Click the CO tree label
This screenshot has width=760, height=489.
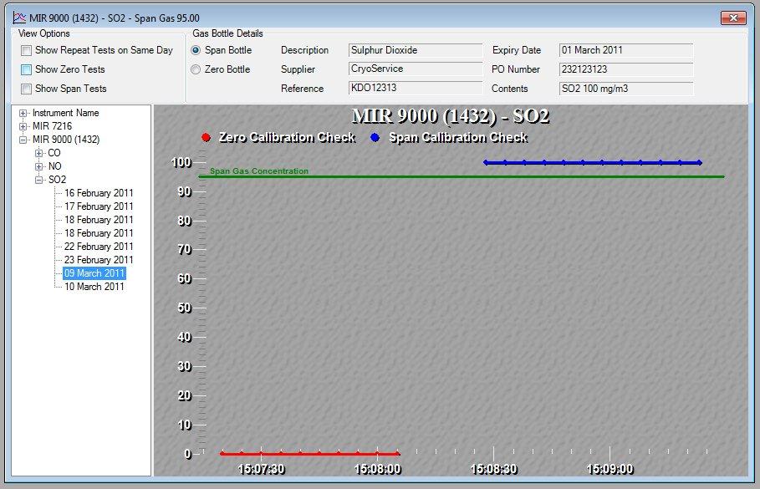point(54,153)
